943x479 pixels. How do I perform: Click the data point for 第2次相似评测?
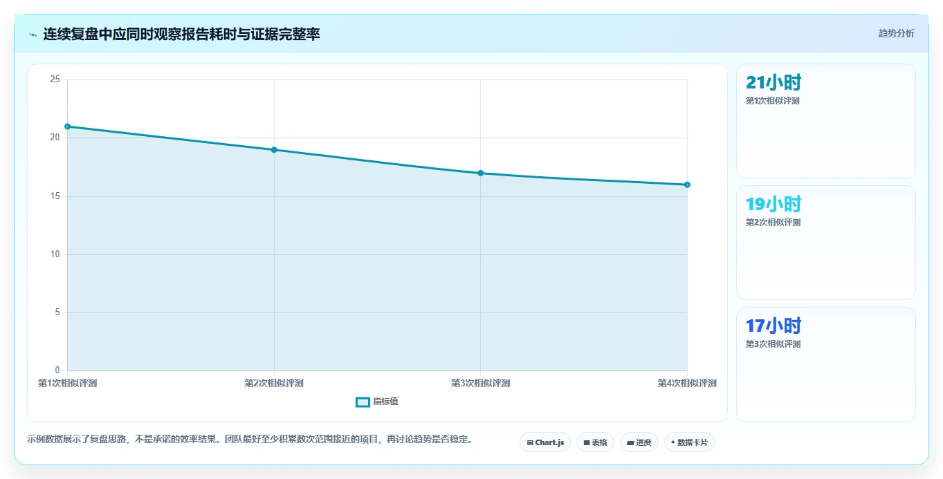pos(274,150)
